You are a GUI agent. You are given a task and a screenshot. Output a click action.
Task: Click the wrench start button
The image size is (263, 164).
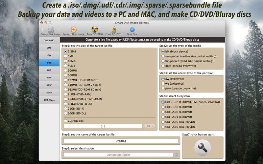[x=203, y=148]
